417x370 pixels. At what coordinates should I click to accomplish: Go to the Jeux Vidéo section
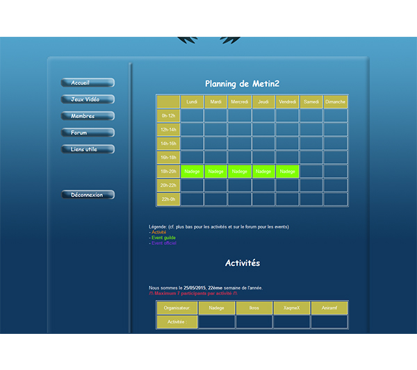pos(88,99)
